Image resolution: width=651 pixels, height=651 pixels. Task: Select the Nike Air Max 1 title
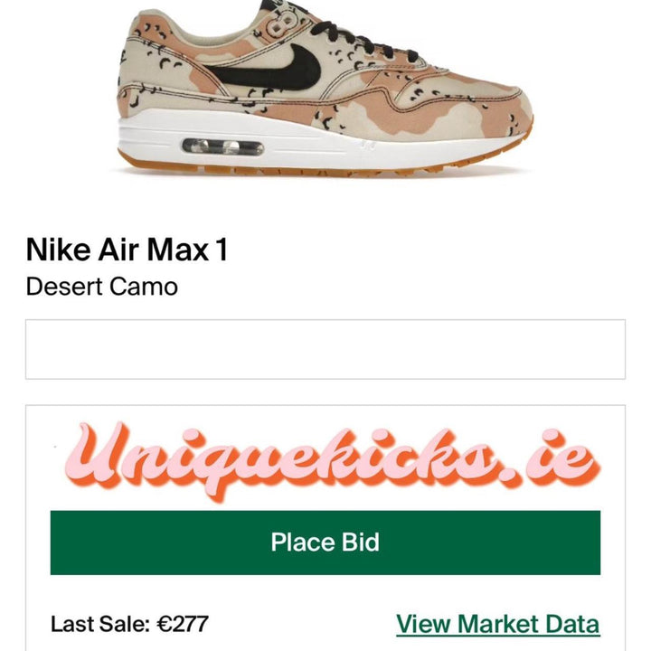point(127,250)
